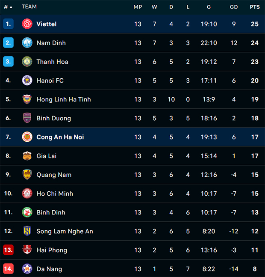Click the Hong Linh Ha Tinh logo
Image resolution: width=265 pixels, height=277 pixels.
click(27, 99)
